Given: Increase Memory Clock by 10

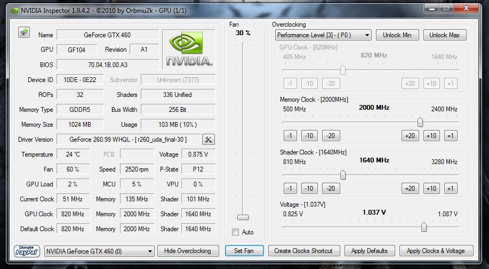Looking at the screenshot, I should (x=431, y=136).
